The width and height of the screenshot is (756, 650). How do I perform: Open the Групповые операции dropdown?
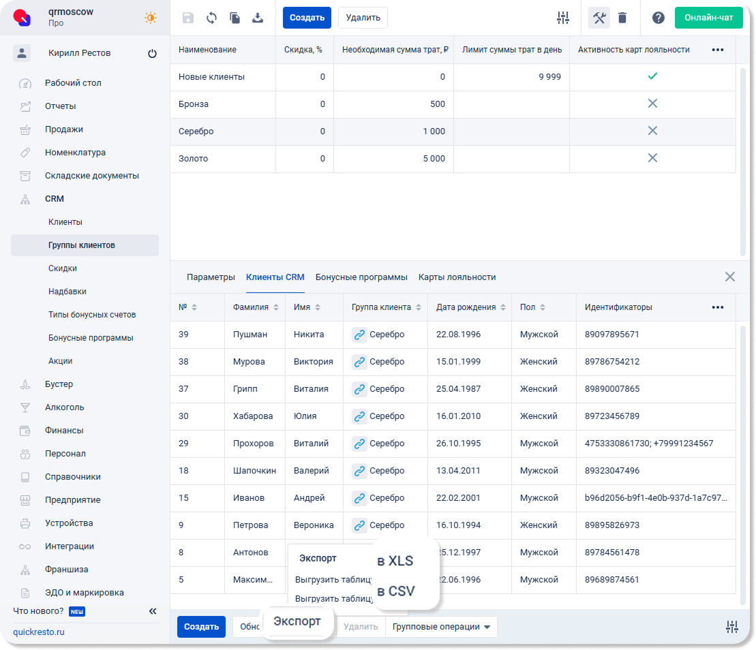pos(441,627)
